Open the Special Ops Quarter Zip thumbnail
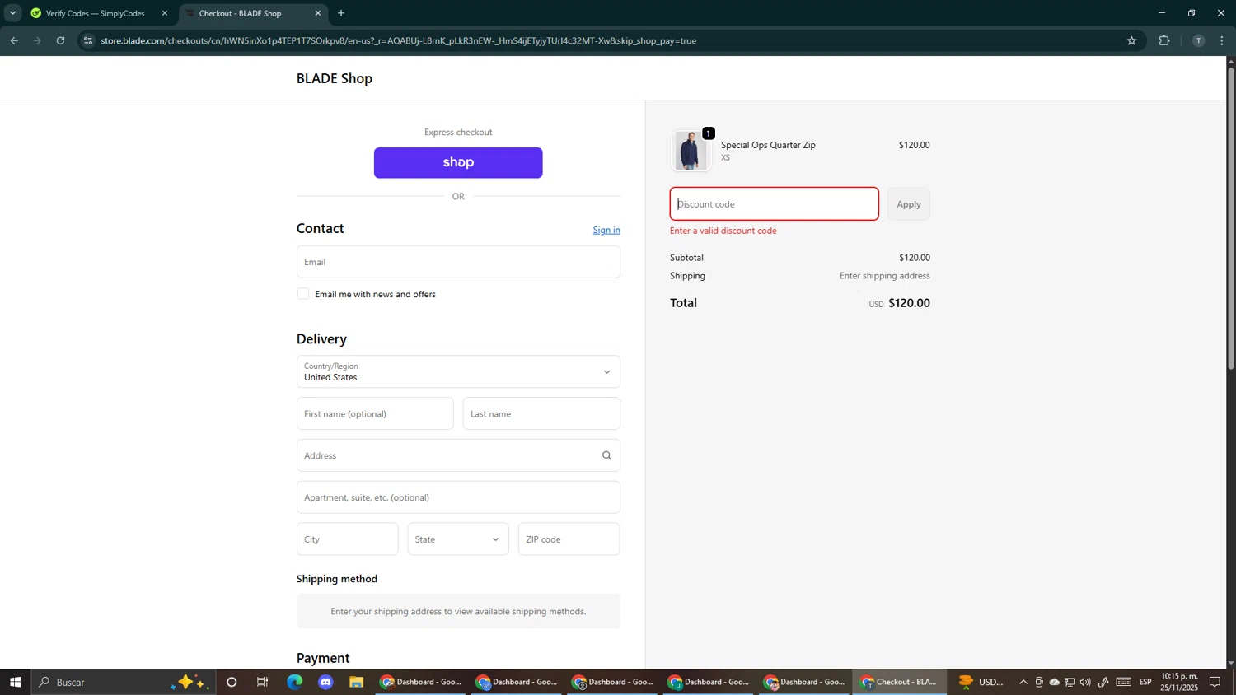Image resolution: width=1236 pixels, height=695 pixels. [x=691, y=151]
